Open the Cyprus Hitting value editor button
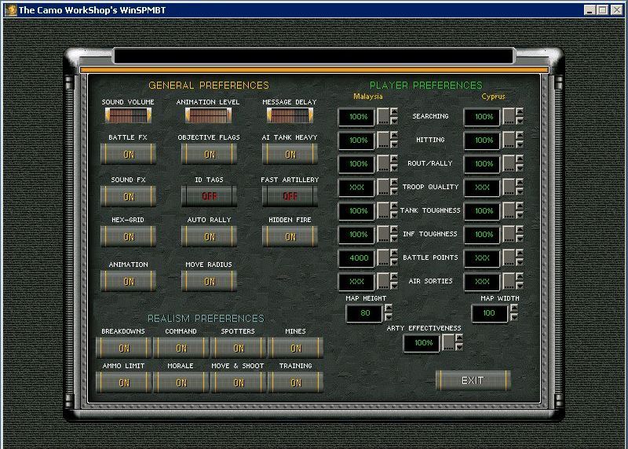The width and height of the screenshot is (628, 449). tap(509, 141)
